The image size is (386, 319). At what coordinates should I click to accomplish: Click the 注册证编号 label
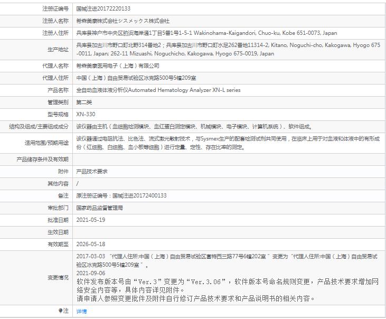pyautogui.click(x=55, y=8)
